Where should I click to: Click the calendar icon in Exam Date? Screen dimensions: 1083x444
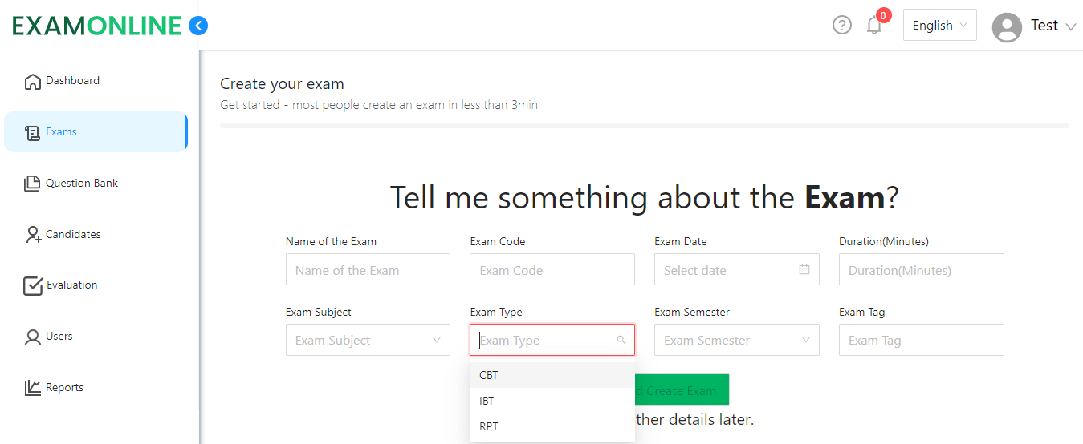pyautogui.click(x=804, y=270)
